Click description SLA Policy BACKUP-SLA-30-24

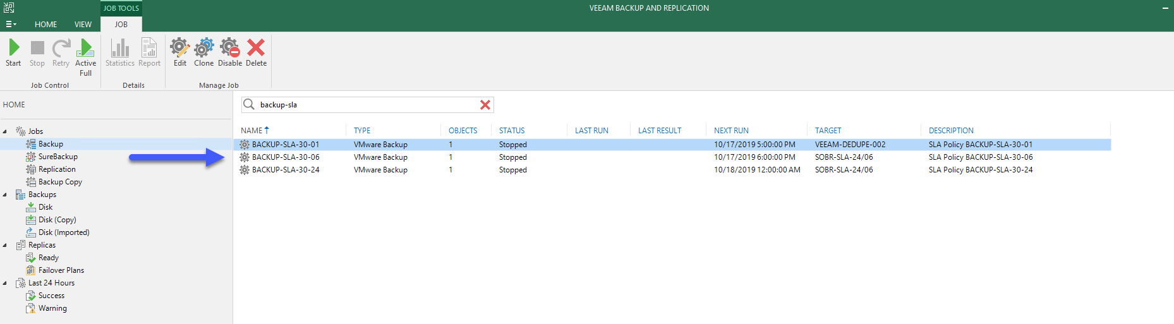(981, 170)
